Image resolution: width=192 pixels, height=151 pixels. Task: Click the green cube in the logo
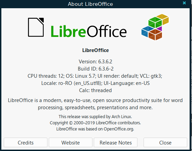(155, 22)
